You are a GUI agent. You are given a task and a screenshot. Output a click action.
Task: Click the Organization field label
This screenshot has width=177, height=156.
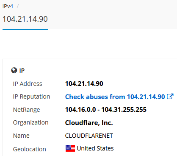coord(30,122)
